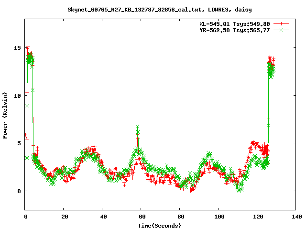This screenshot has width=306, height=230.
Task: Click the x-axis tick label 140
Action: point(297,217)
